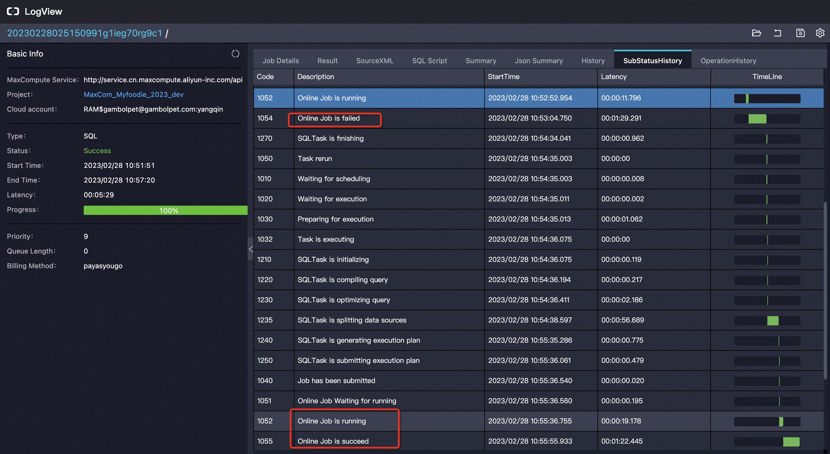
Task: Select the highlighted 1052 Online Job is running row
Action: click(x=539, y=98)
